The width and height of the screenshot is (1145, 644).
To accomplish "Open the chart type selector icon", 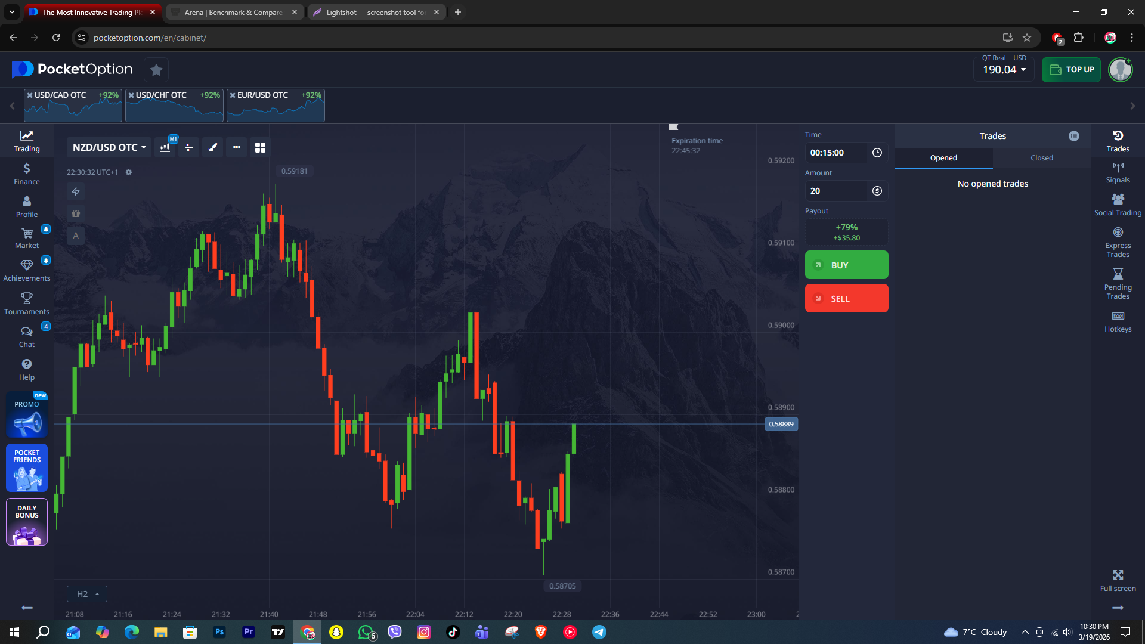I will pyautogui.click(x=165, y=147).
